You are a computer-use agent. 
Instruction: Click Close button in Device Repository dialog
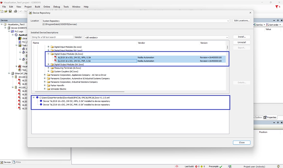pos(242,143)
